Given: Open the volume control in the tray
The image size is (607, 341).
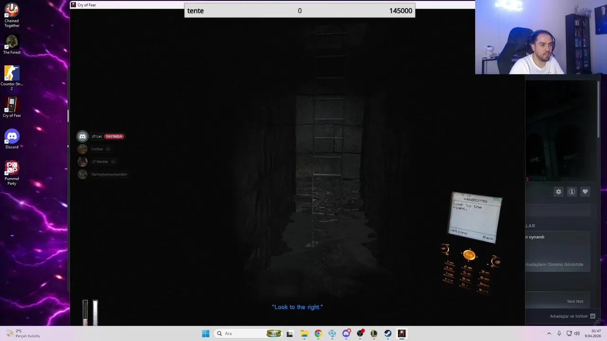Looking at the screenshot, I should click(x=577, y=333).
